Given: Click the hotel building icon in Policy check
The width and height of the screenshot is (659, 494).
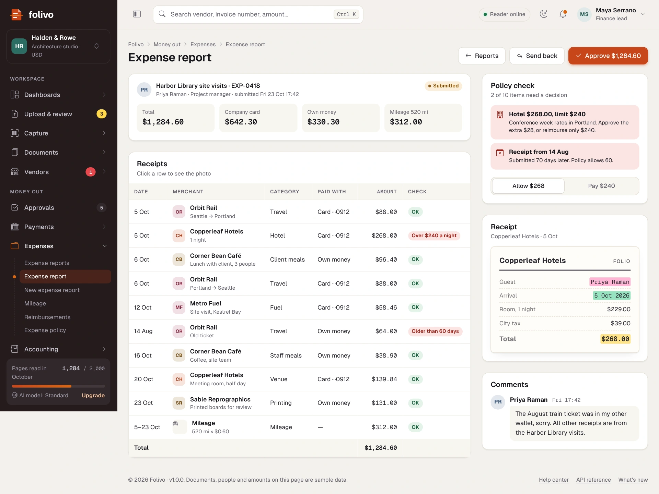Looking at the screenshot, I should pos(500,115).
